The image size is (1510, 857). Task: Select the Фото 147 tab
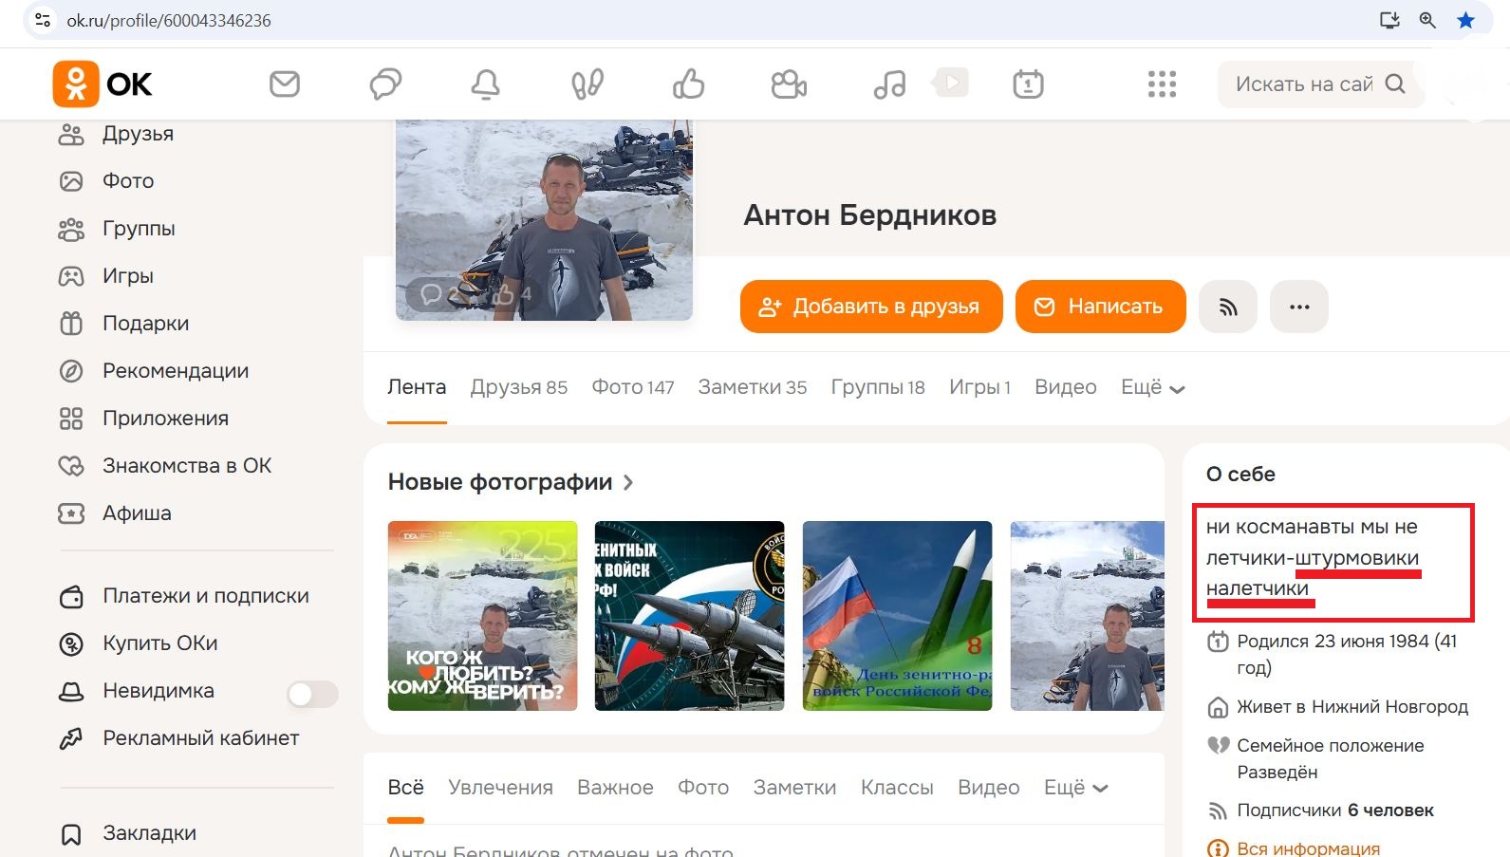[633, 387]
